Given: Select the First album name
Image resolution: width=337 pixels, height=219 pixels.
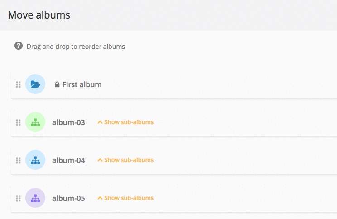Looking at the screenshot, I should point(82,84).
